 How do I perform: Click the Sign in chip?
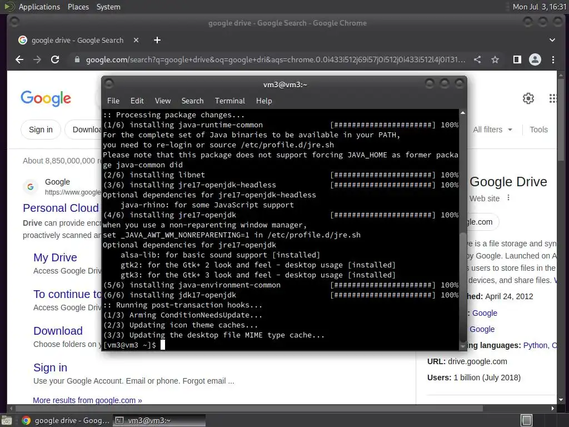(41, 130)
